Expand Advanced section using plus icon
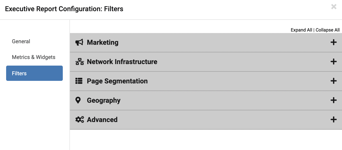342x150 pixels. (334, 119)
